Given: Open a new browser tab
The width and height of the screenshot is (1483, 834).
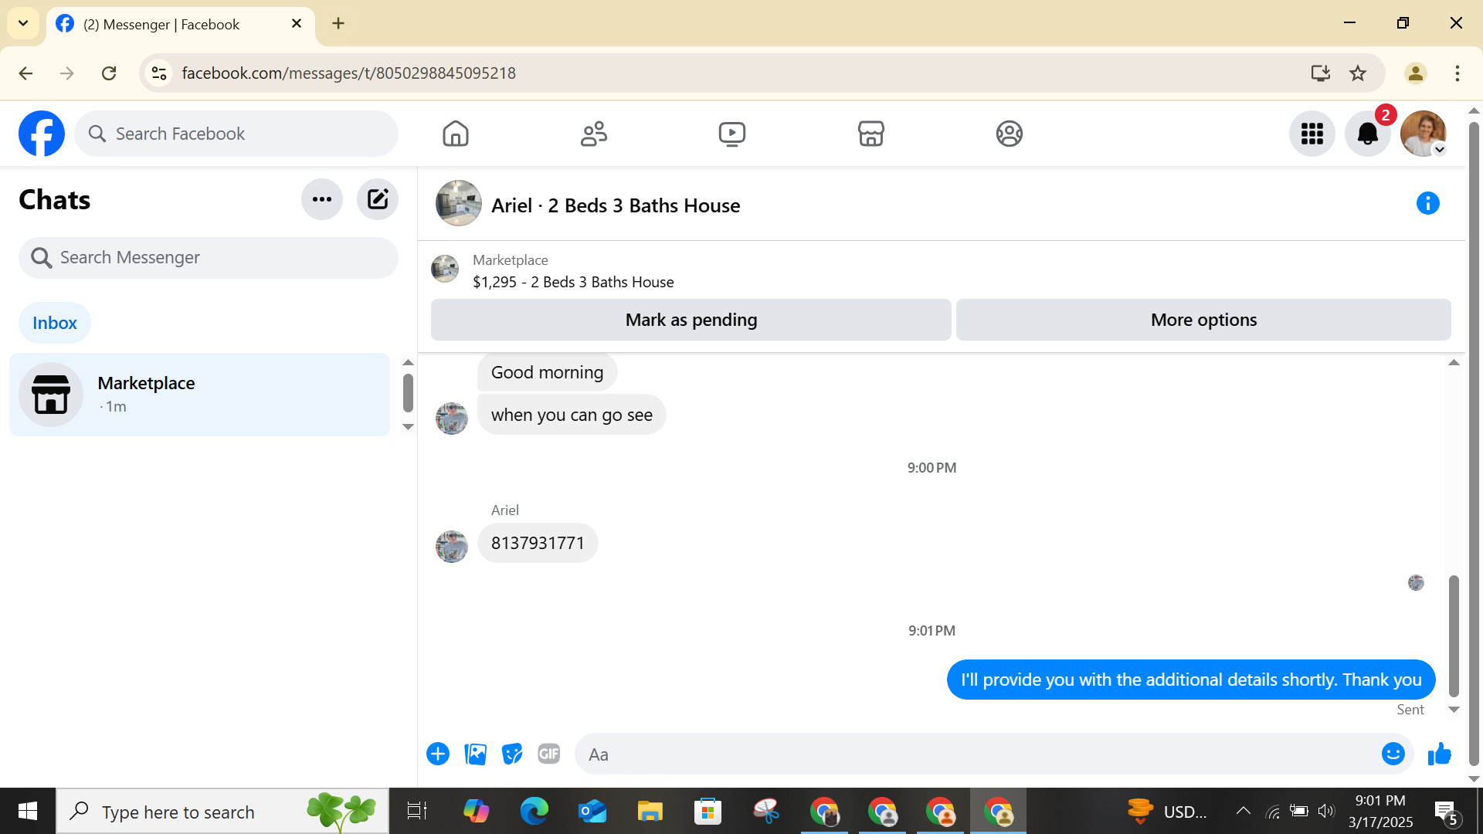Looking at the screenshot, I should (338, 23).
